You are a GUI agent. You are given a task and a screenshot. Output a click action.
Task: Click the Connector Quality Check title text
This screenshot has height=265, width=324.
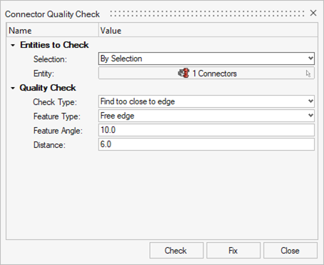coord(52,14)
